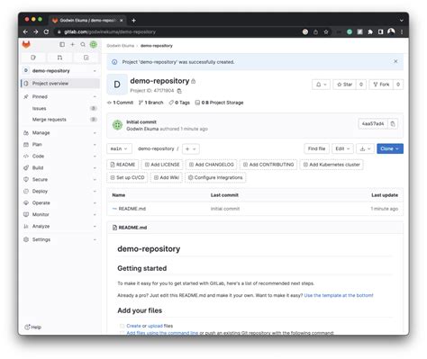The height and width of the screenshot is (359, 427).
Task: Click Add CONTRIBUTING button
Action: click(268, 165)
